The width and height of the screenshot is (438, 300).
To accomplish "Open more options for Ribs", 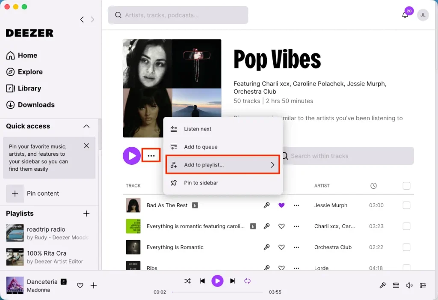I will point(296,268).
